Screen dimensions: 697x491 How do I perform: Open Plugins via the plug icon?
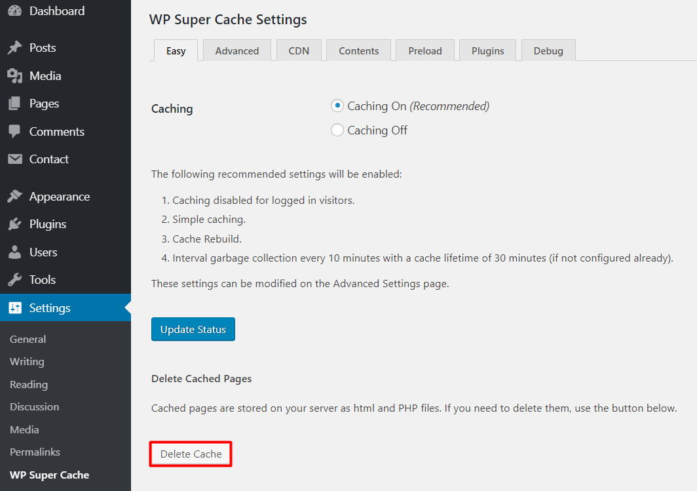pyautogui.click(x=14, y=224)
